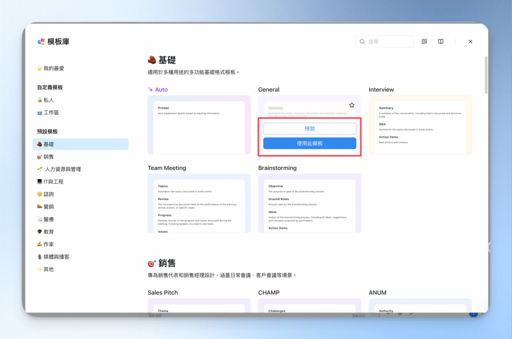Open the Sales Pitch template card

coord(199,306)
